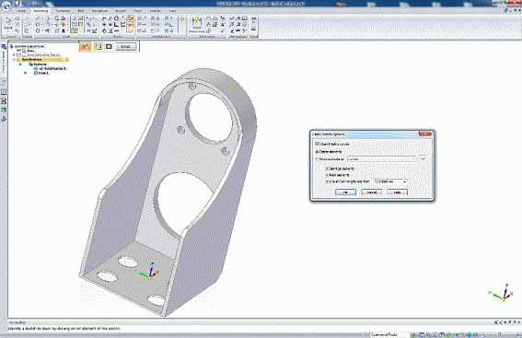The height and width of the screenshot is (338, 522).
Task: Switch to the Surfacing ribbon tab
Action: (63, 11)
